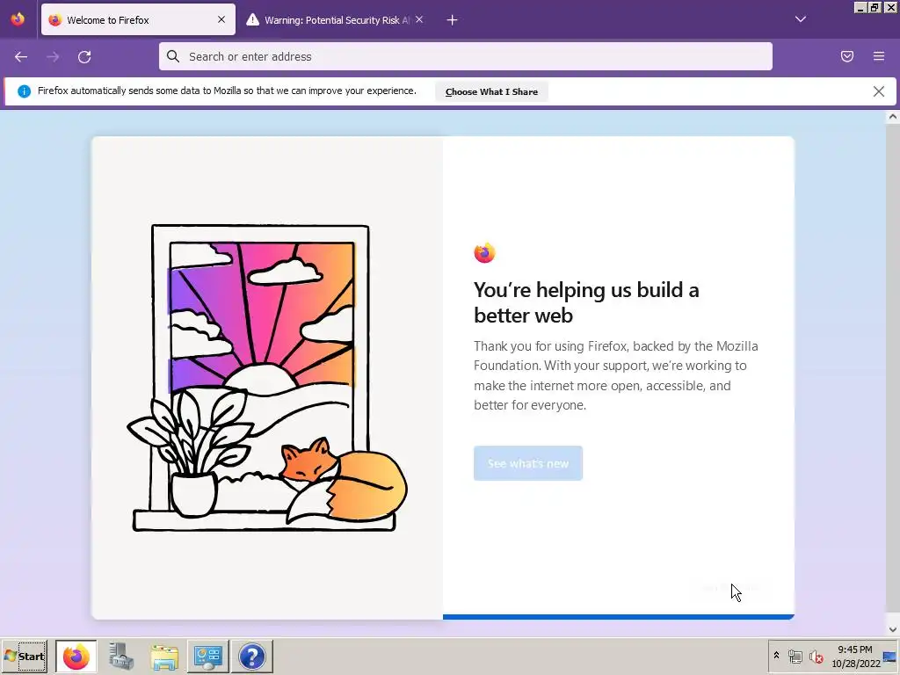The width and height of the screenshot is (900, 675).
Task: Click show desktop icon at tray edge
Action: [890, 657]
